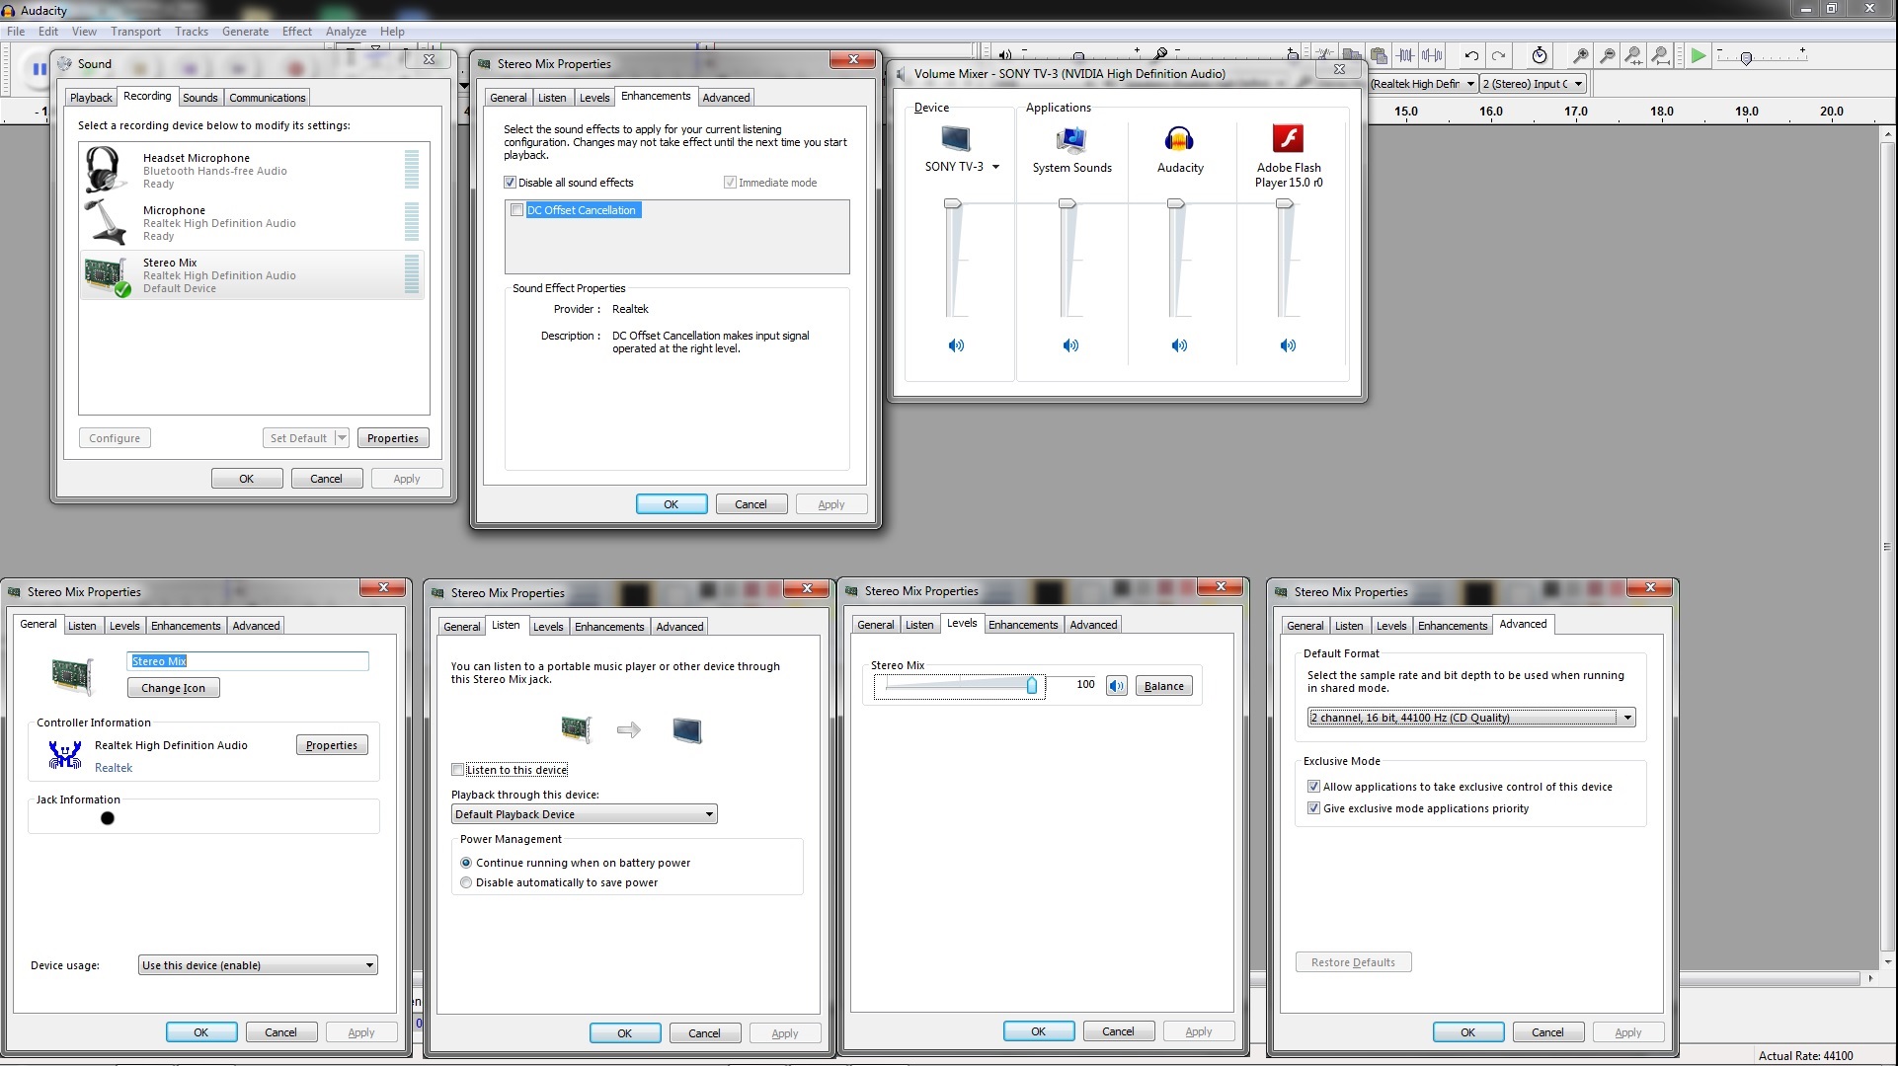Mute Stereo Mix beside the level 100
The image size is (1898, 1066).
coord(1116,686)
